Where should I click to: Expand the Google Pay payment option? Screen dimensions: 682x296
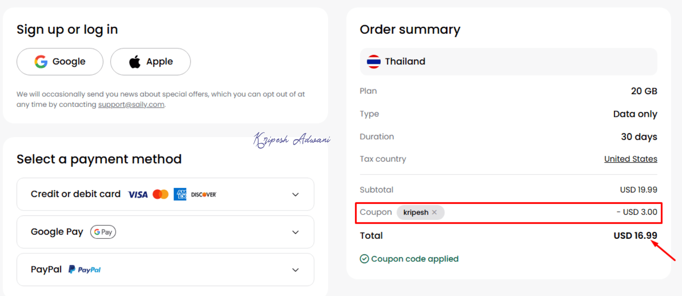(295, 232)
